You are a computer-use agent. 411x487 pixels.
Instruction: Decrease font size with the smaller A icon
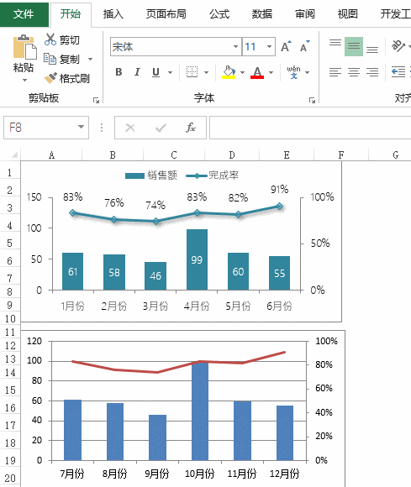click(x=304, y=46)
